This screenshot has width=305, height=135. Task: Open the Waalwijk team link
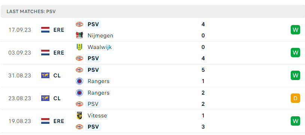(x=100, y=47)
